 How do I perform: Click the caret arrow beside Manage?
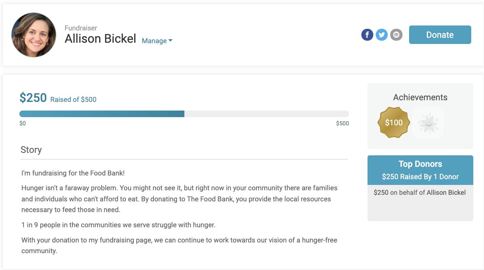170,41
